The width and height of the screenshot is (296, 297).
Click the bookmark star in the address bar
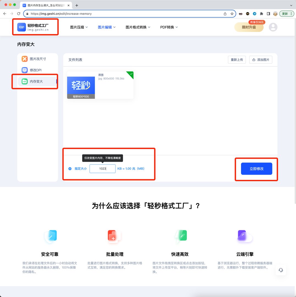tap(231, 13)
